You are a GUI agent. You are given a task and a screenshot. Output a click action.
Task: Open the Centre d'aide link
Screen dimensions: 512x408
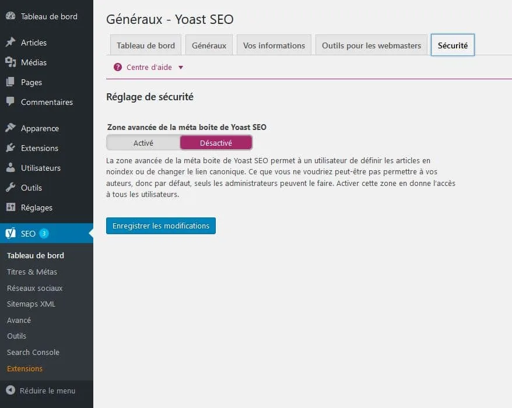click(149, 67)
